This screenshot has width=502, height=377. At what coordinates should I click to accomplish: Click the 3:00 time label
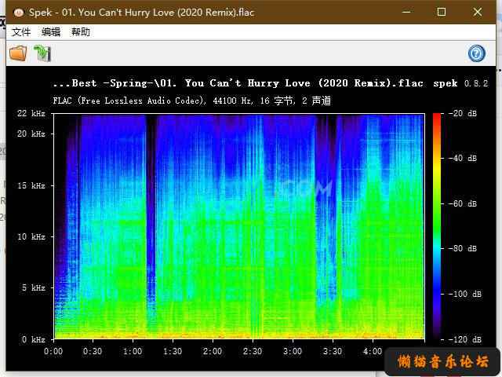coord(293,351)
